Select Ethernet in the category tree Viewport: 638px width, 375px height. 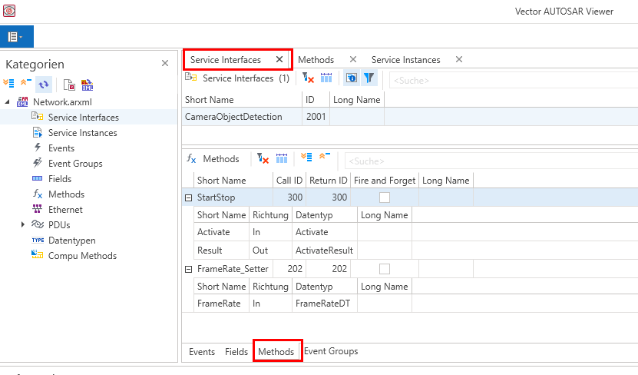point(64,209)
